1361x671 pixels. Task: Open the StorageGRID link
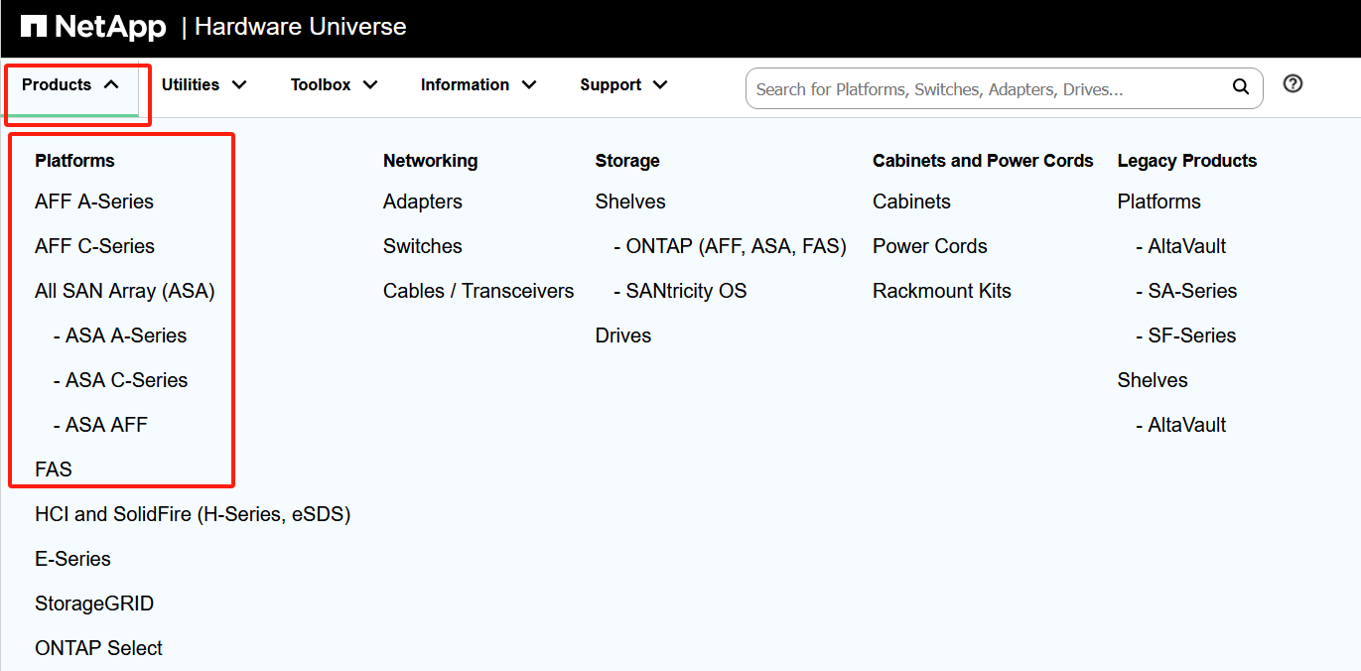(94, 604)
